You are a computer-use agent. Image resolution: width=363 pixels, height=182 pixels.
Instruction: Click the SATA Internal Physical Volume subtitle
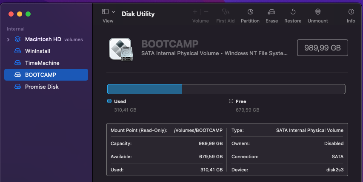click(214, 53)
